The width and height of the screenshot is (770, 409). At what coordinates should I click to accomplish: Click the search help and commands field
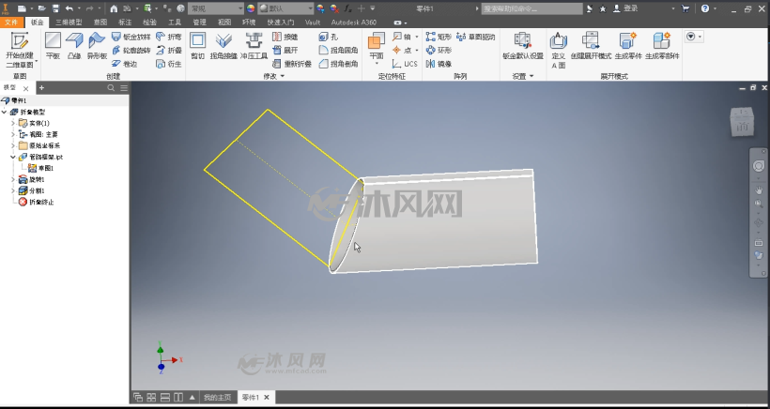[x=531, y=8]
